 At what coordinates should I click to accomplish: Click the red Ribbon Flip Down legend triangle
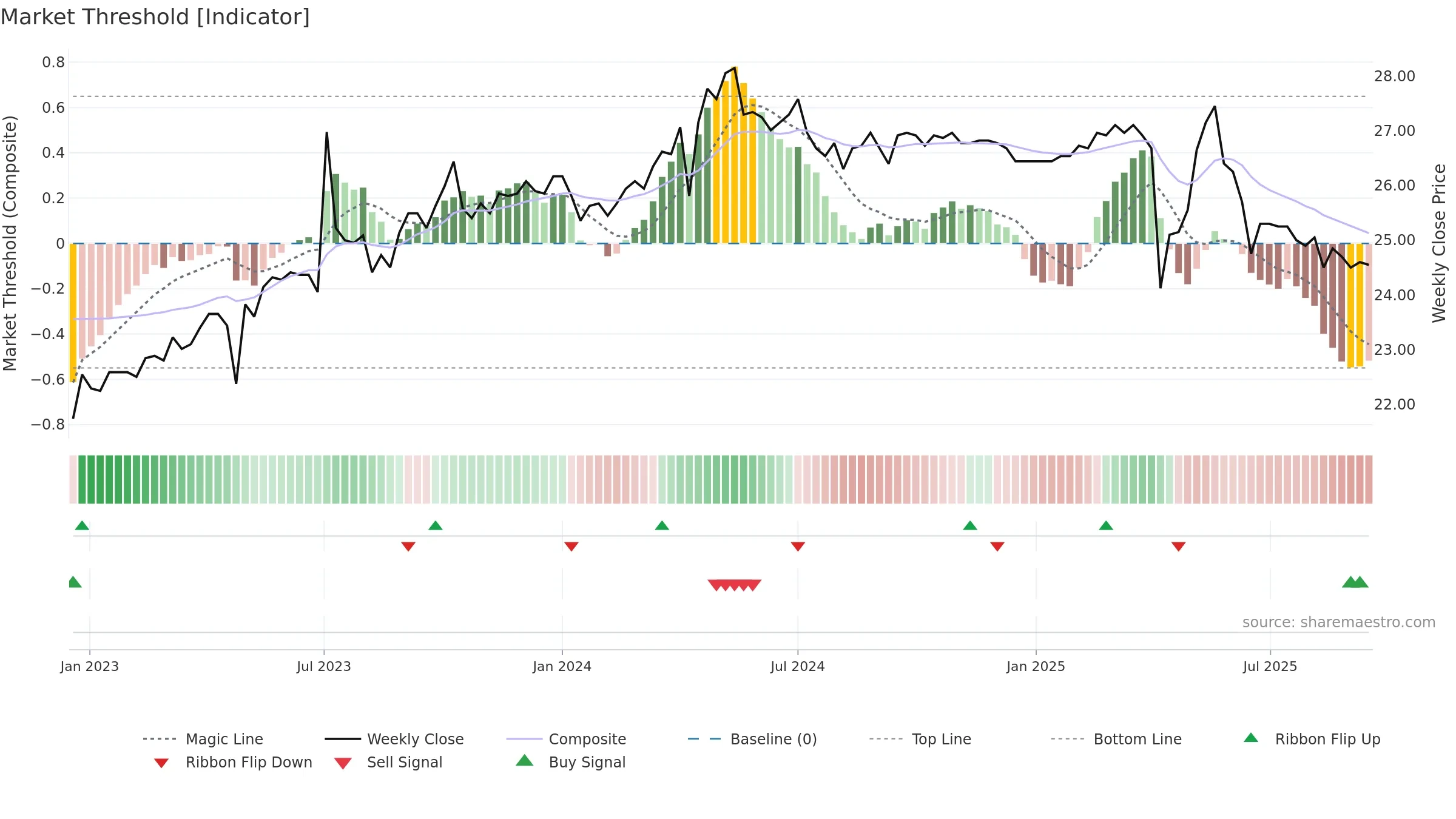[x=161, y=763]
